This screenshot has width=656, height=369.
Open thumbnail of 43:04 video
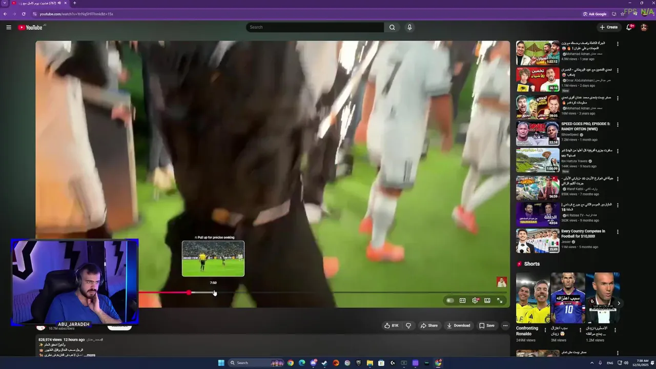(x=538, y=214)
